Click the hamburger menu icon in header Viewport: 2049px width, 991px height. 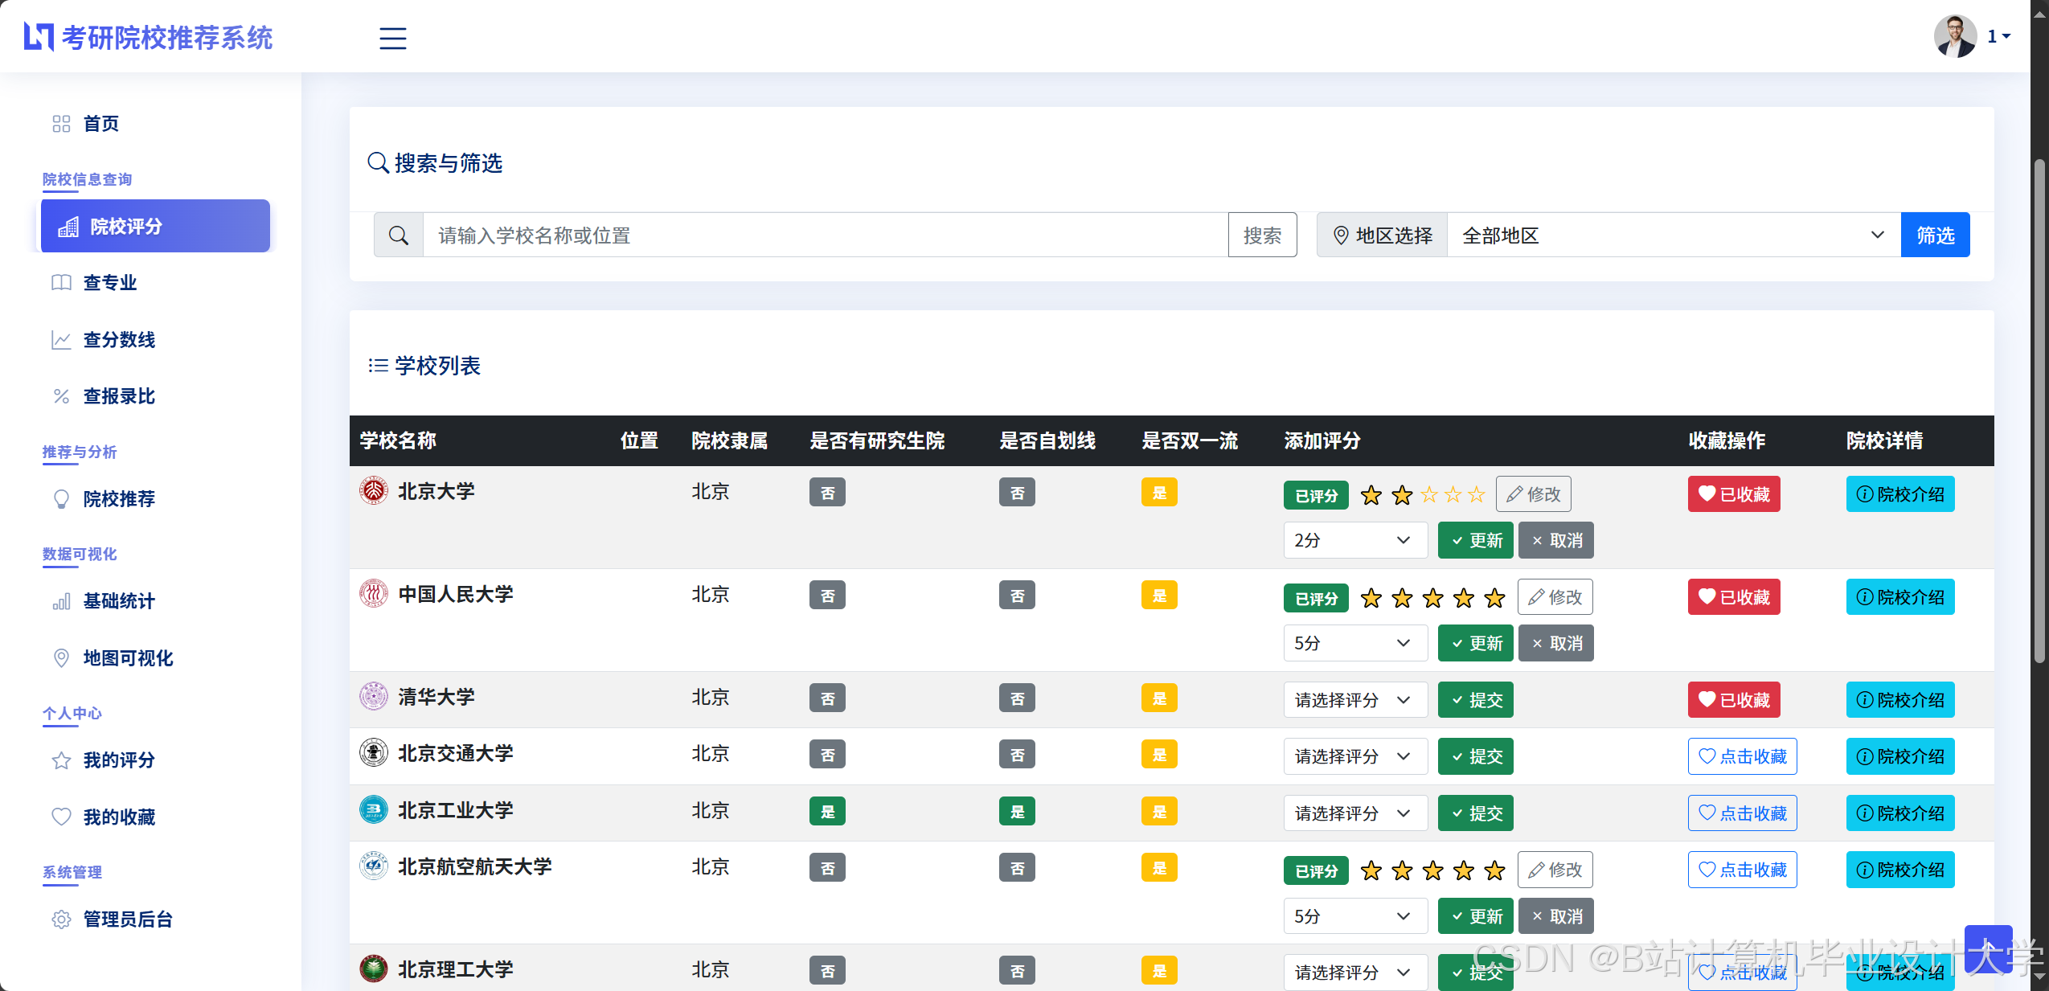click(x=392, y=38)
